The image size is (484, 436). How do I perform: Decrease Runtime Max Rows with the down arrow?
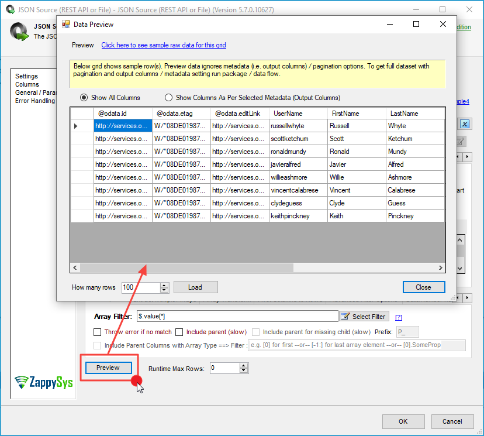(x=244, y=371)
